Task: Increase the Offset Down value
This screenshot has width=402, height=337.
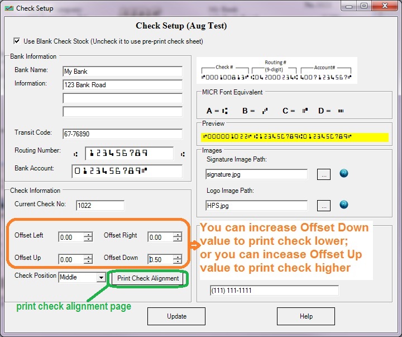Action: pyautogui.click(x=178, y=257)
